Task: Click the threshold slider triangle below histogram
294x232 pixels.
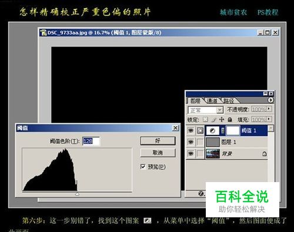Action: tap(77, 194)
